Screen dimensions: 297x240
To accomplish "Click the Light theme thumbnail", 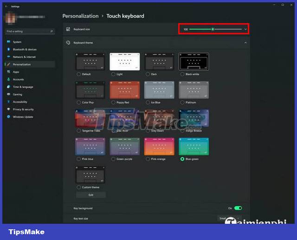I will (x=125, y=62).
